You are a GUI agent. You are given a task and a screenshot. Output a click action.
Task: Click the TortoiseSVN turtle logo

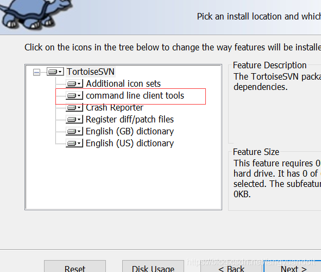[36, 14]
